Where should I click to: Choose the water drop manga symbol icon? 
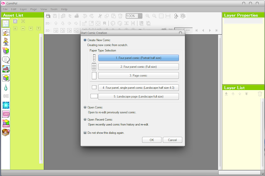coord(6,87)
